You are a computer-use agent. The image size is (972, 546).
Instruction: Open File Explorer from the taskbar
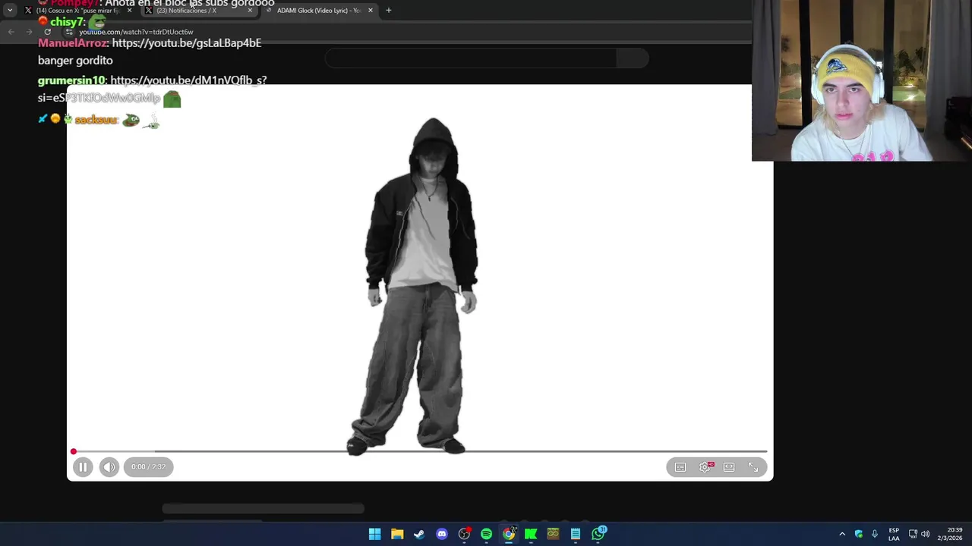click(397, 534)
